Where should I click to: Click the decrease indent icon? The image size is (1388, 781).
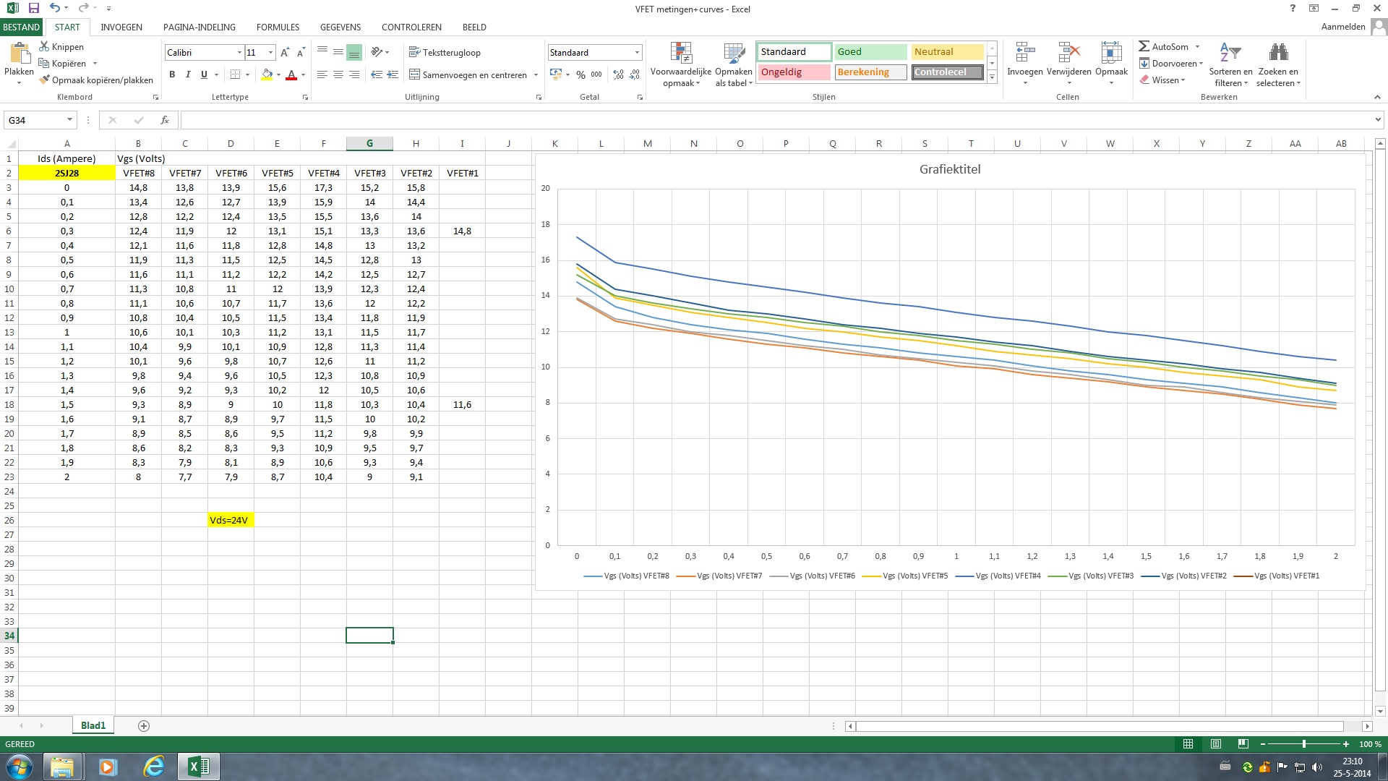coord(376,74)
